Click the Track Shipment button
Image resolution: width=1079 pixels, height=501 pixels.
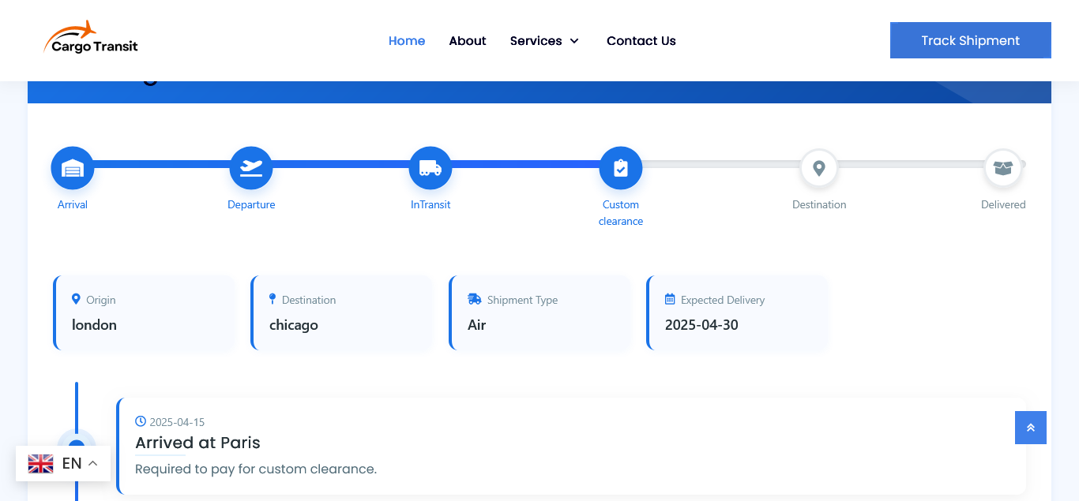point(971,40)
